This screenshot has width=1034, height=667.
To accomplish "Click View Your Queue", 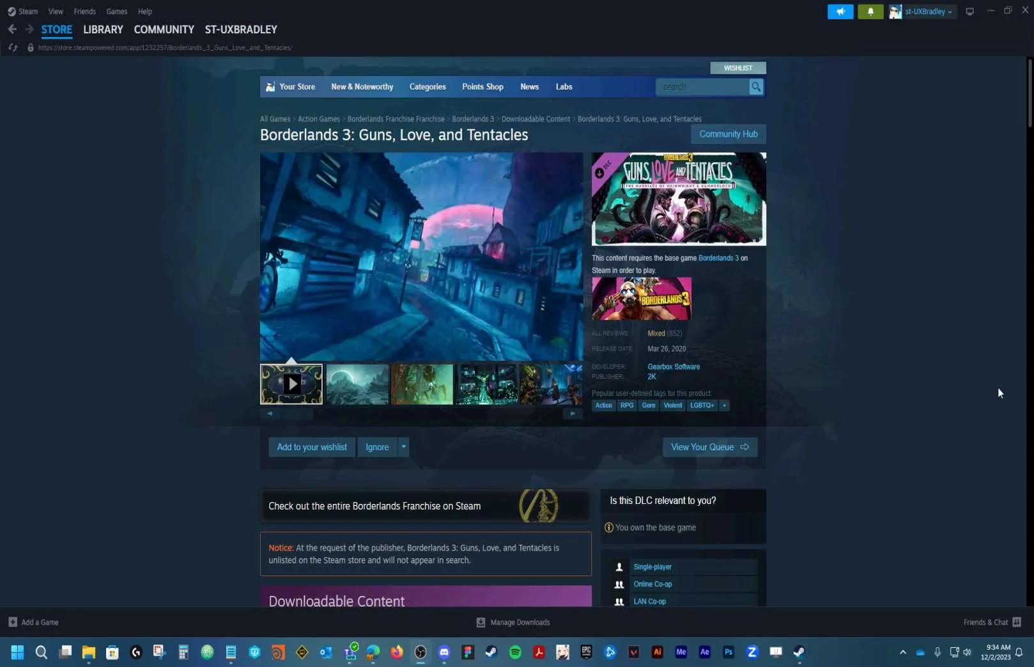I will tap(710, 447).
